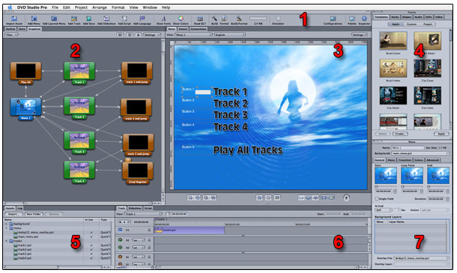Switch to the Connections tab
Image resolution: width=457 pixels, height=273 pixels.
(x=199, y=29)
